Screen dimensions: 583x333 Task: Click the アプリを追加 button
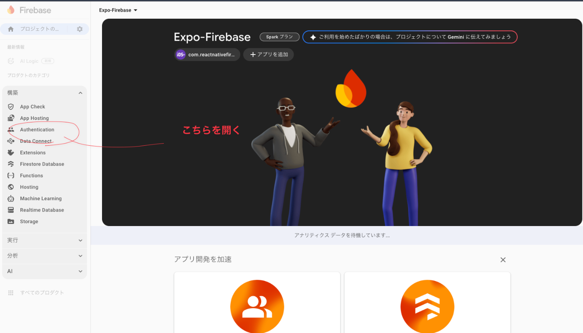click(269, 55)
